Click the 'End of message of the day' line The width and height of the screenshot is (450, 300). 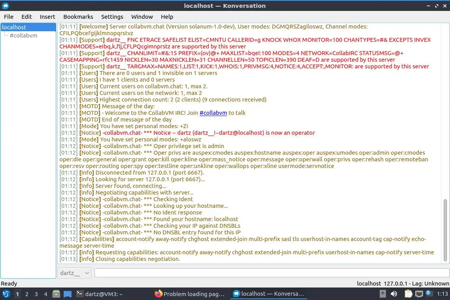[x=115, y=120]
